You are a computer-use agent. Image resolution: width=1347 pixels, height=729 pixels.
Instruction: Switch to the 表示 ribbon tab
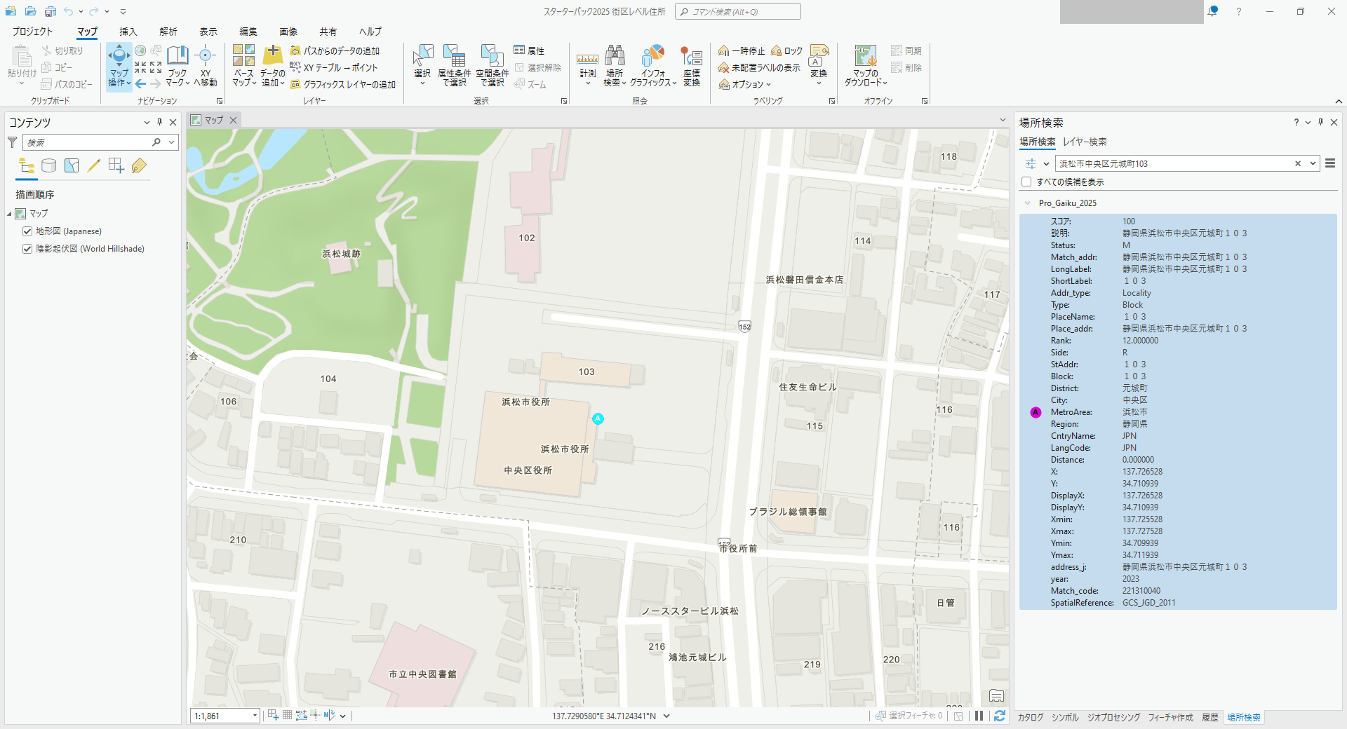208,32
